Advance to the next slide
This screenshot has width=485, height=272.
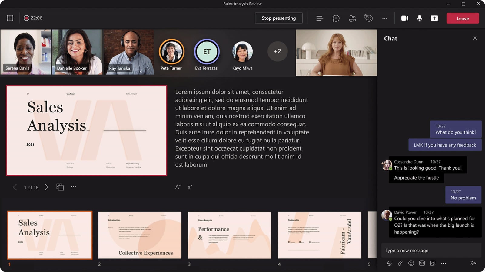(47, 187)
